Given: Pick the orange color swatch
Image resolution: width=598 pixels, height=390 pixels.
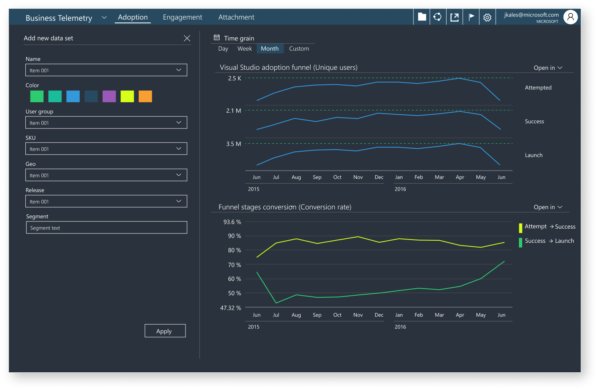Looking at the screenshot, I should 145,96.
